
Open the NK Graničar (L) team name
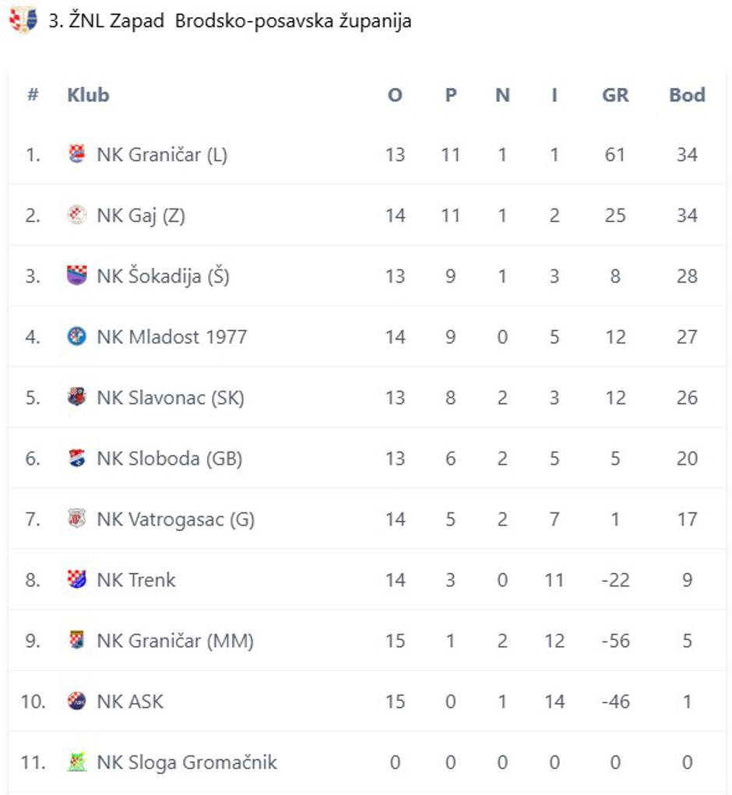pos(162,154)
